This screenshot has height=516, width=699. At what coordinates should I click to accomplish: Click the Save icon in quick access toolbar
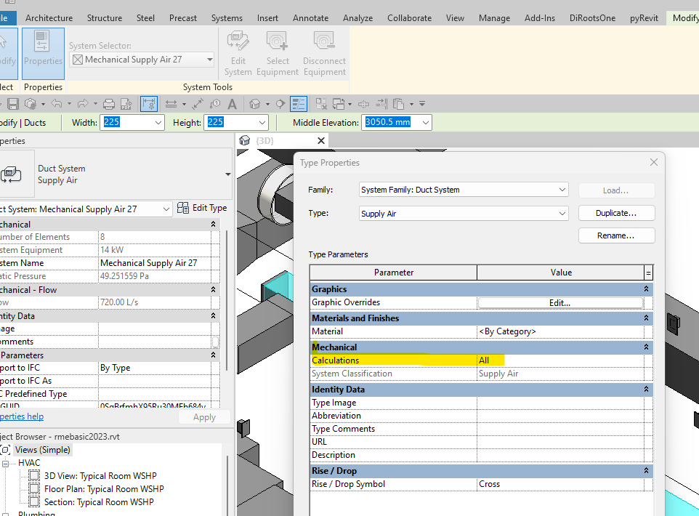13,104
